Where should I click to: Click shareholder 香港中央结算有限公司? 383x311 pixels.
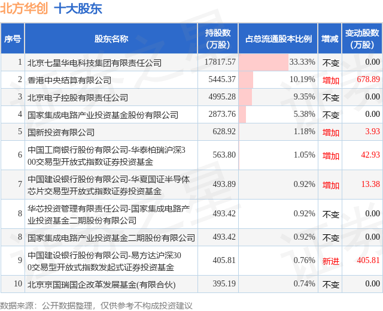[x=69, y=80]
